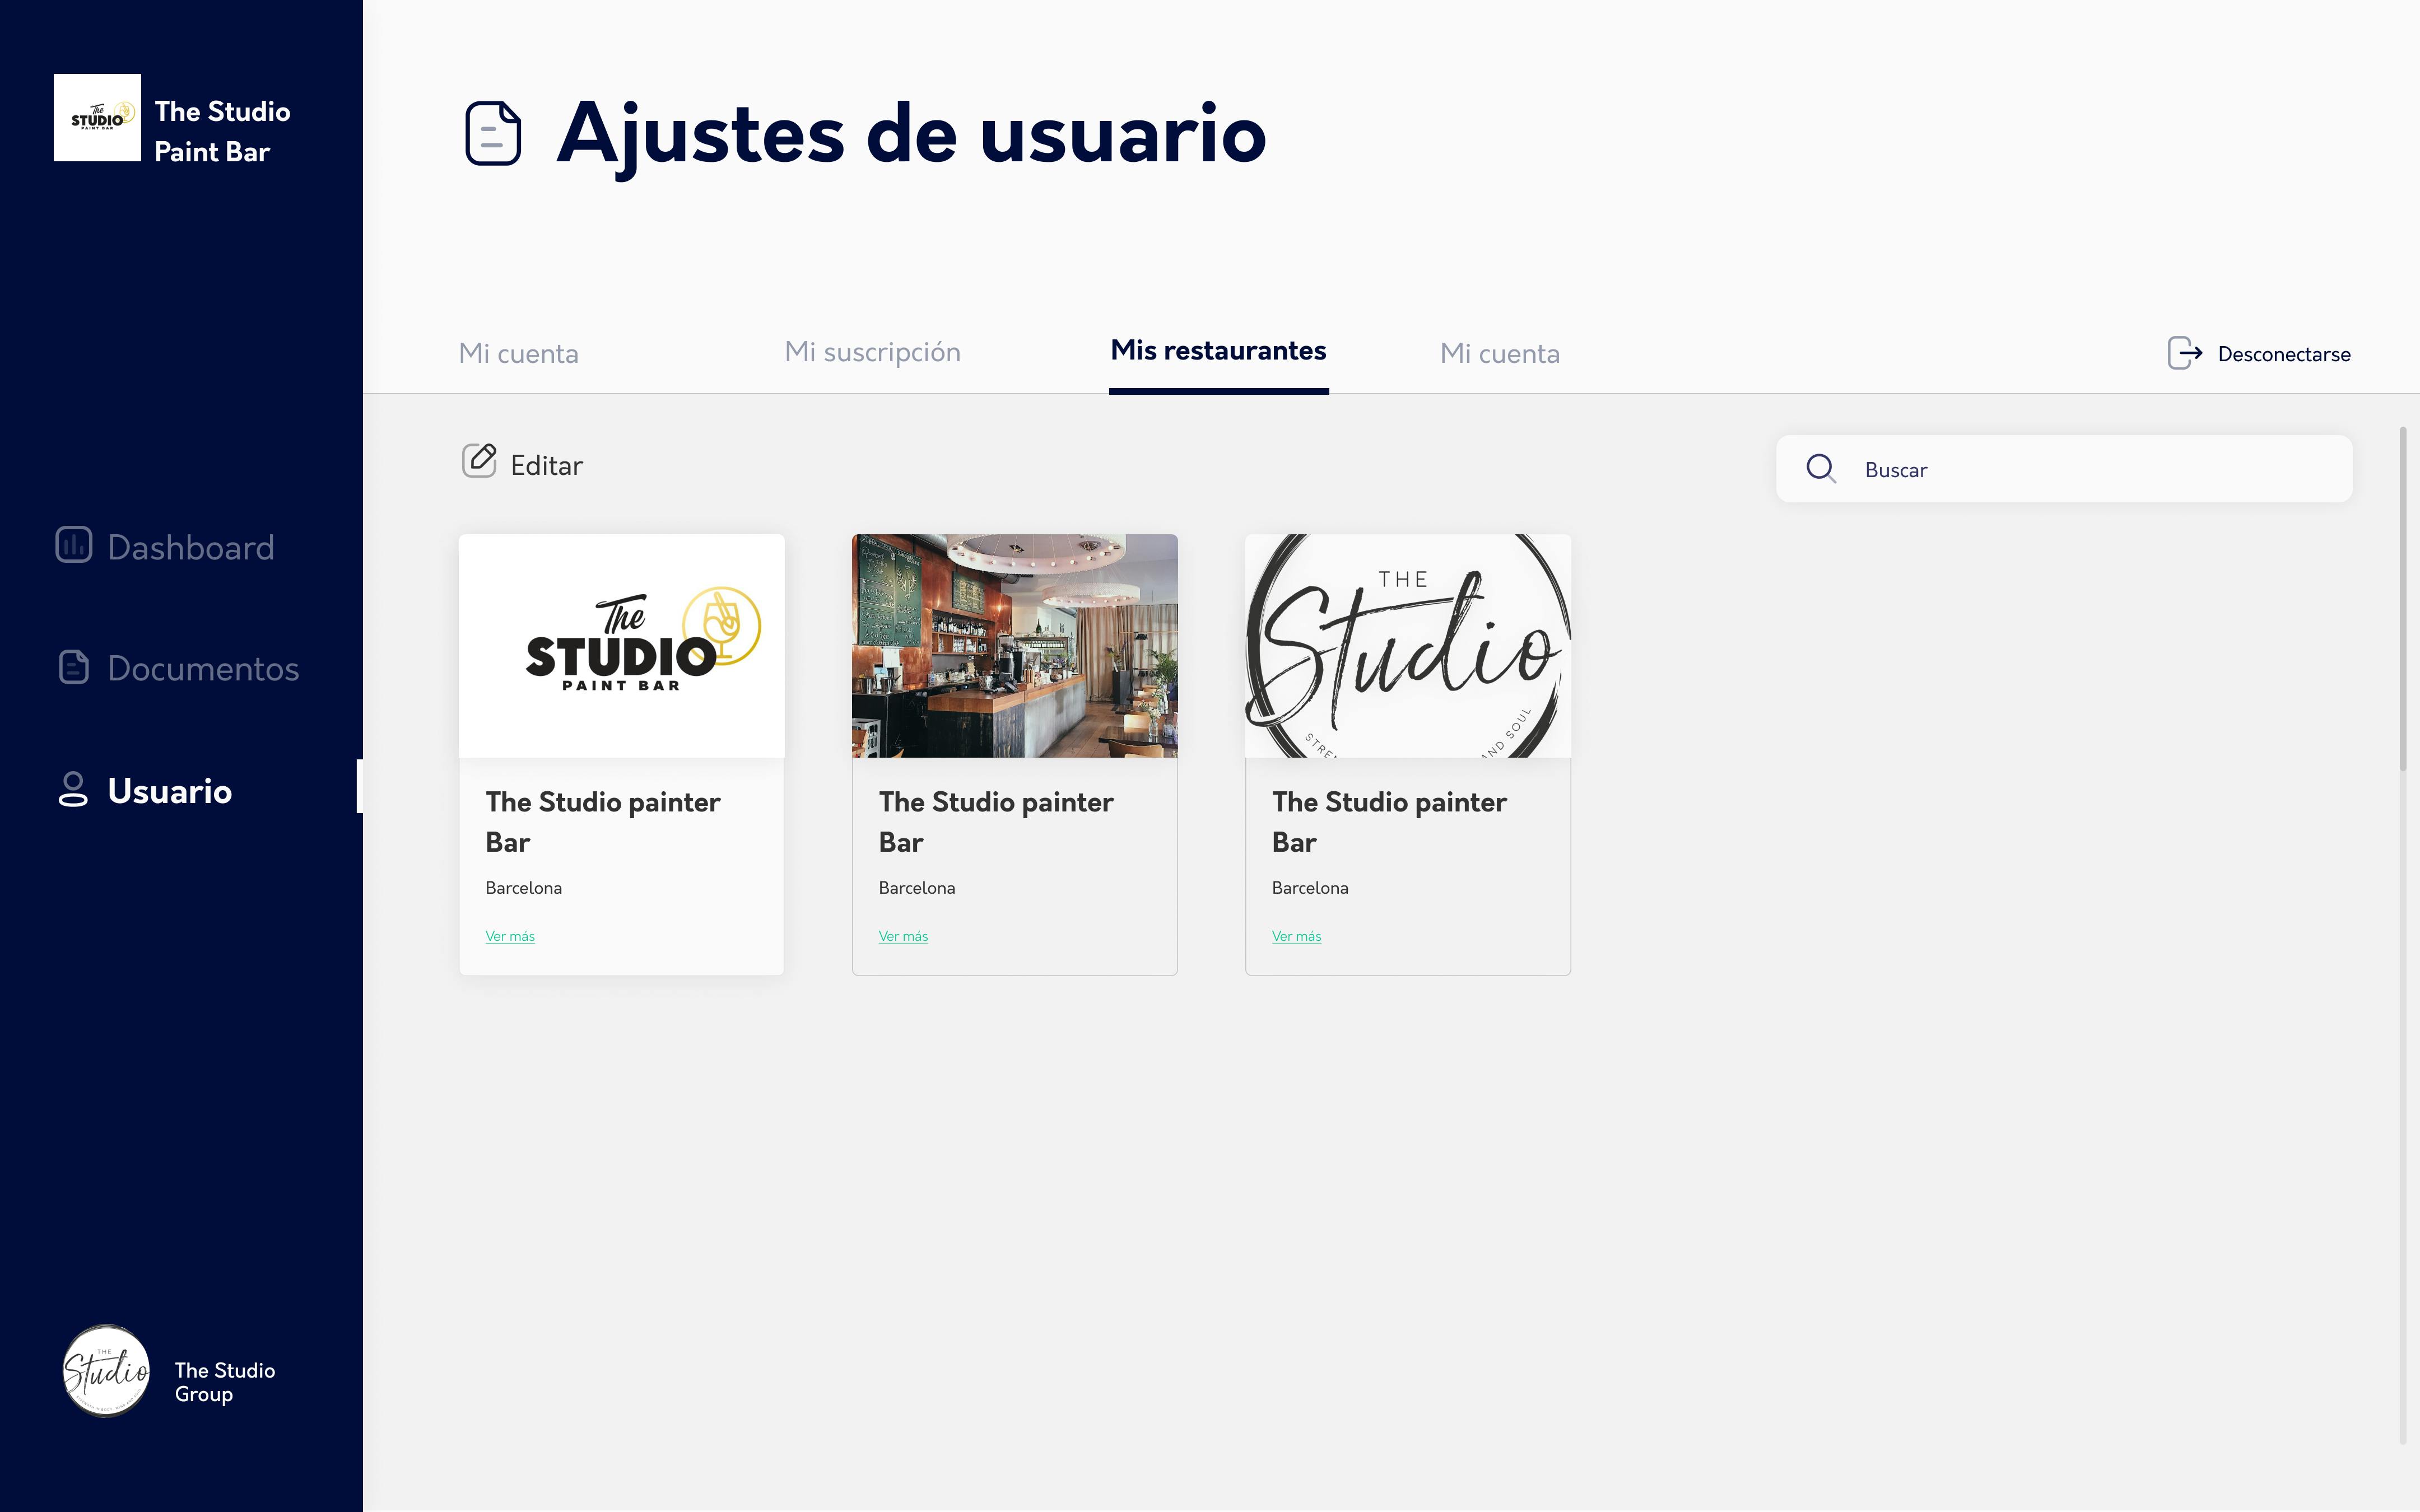The height and width of the screenshot is (1512, 2420).
Task: Select Usuario in the sidebar
Action: click(145, 790)
